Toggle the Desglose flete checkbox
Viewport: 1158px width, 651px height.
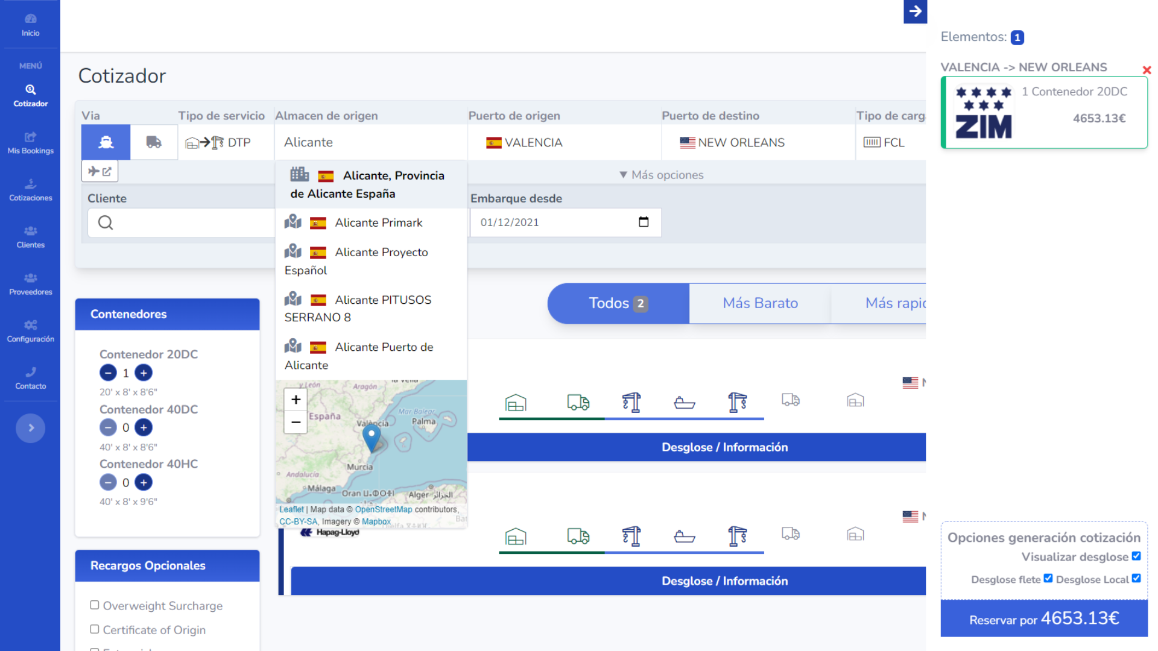1048,578
